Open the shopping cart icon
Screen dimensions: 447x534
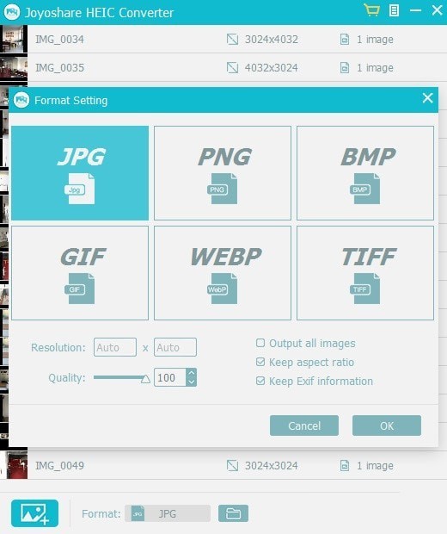(x=371, y=10)
